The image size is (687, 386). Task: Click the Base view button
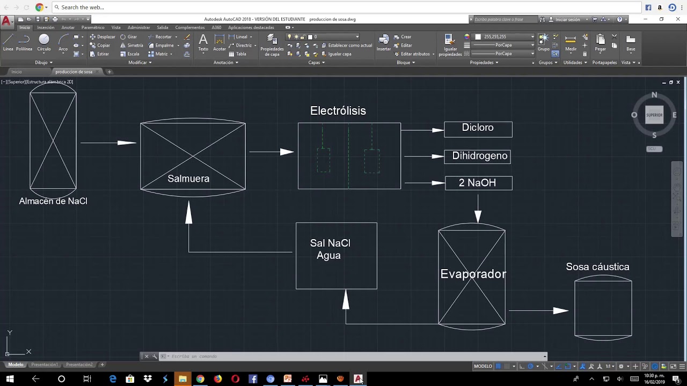pyautogui.click(x=631, y=42)
